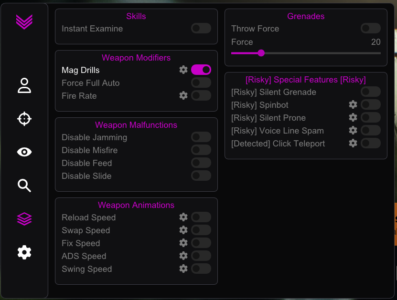Open Fire Rate gear settings
This screenshot has width=397, height=300.
[183, 95]
